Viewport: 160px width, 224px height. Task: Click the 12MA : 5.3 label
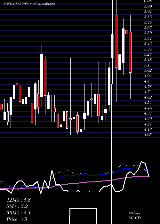click(19, 200)
